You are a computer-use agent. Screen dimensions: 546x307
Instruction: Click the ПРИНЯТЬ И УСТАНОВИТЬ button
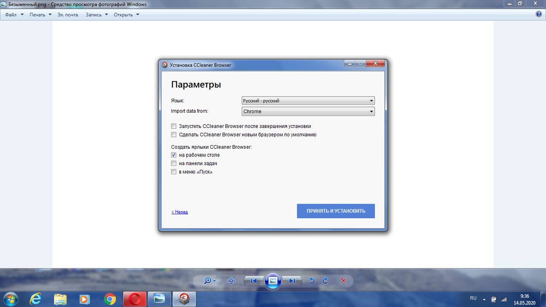336,211
